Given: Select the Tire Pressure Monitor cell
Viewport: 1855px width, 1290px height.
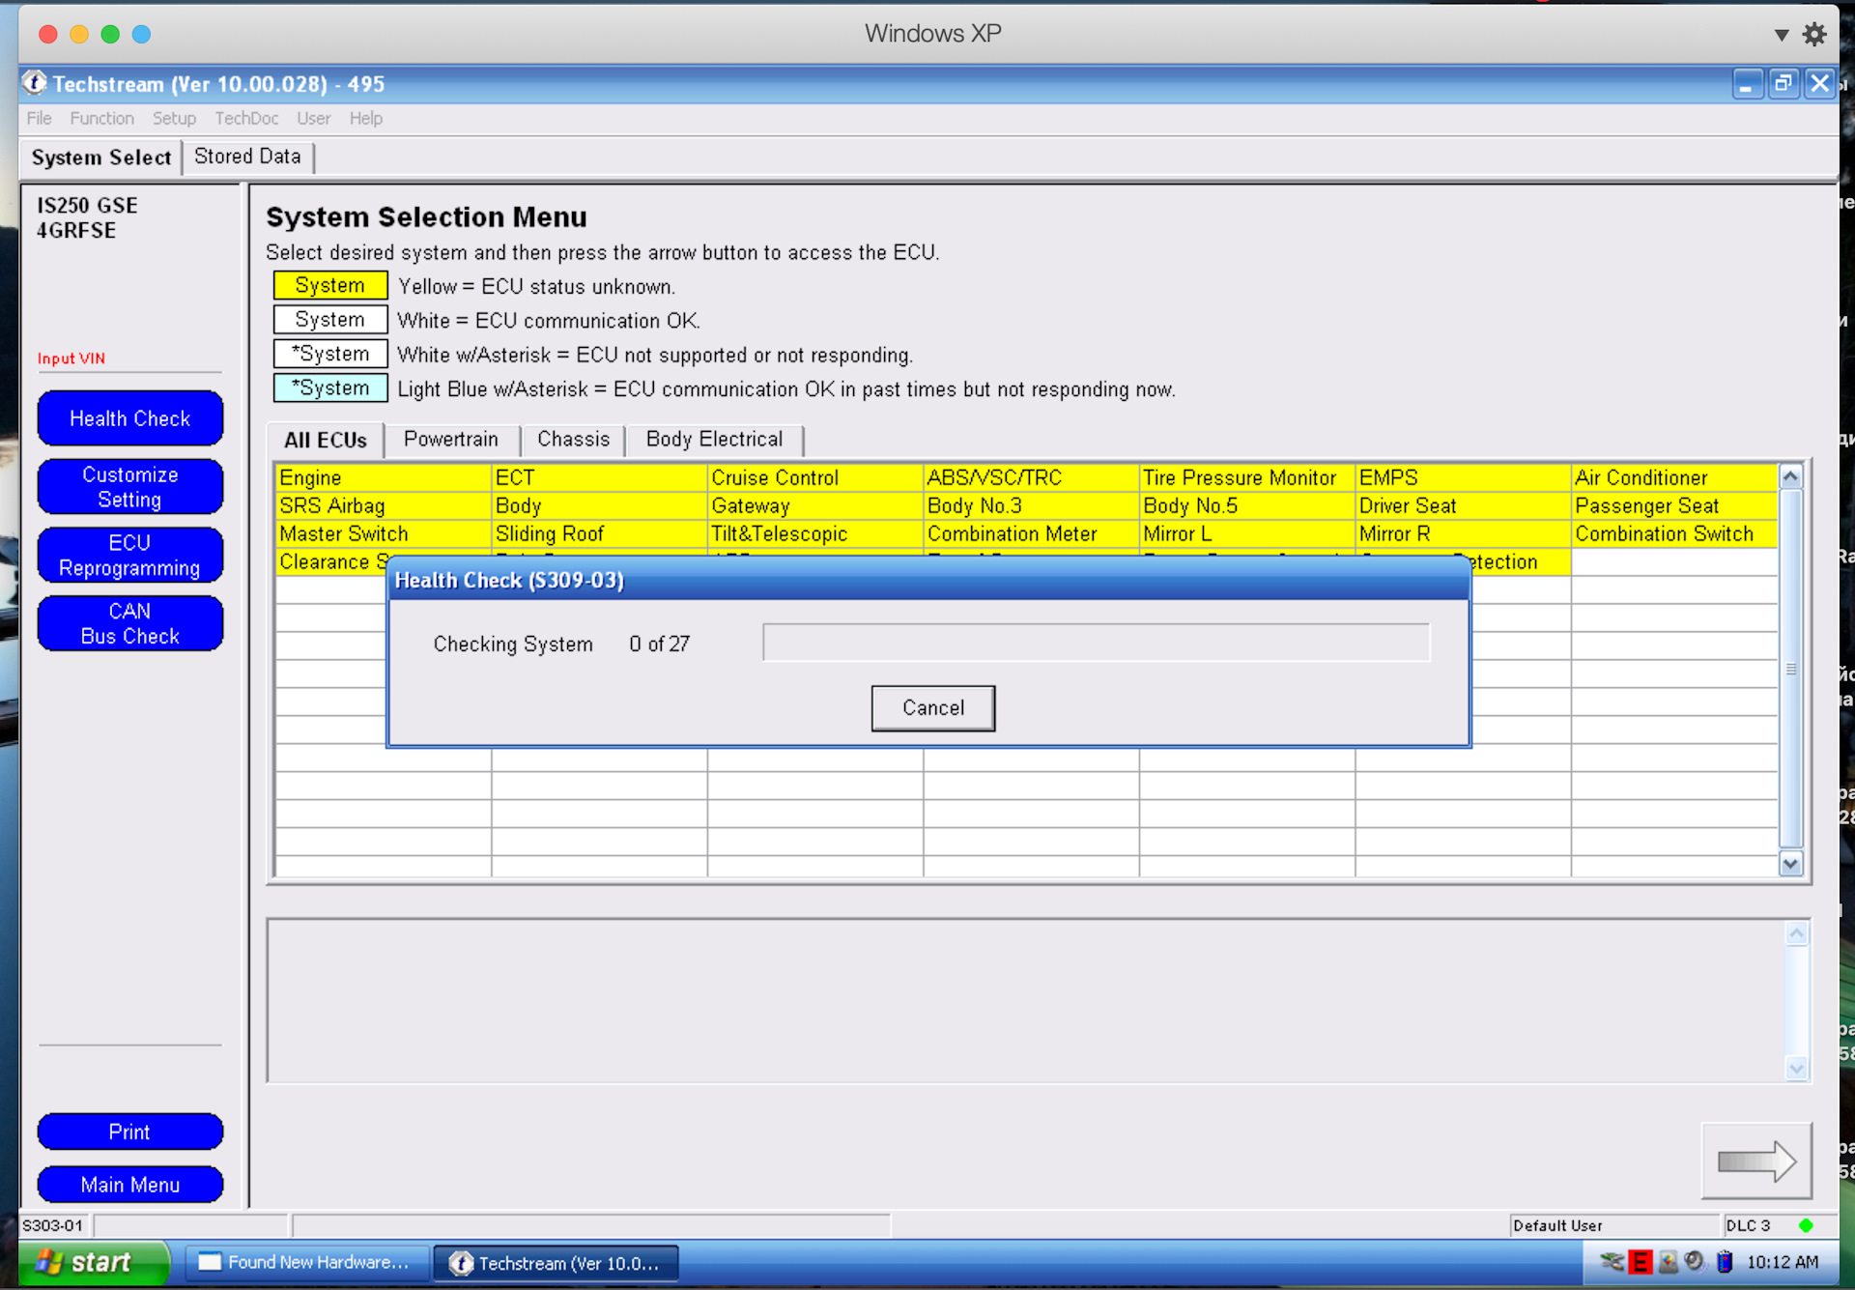Looking at the screenshot, I should point(1247,477).
